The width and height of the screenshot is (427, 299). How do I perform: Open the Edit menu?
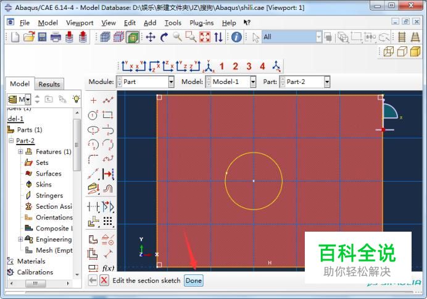pyautogui.click(x=130, y=23)
